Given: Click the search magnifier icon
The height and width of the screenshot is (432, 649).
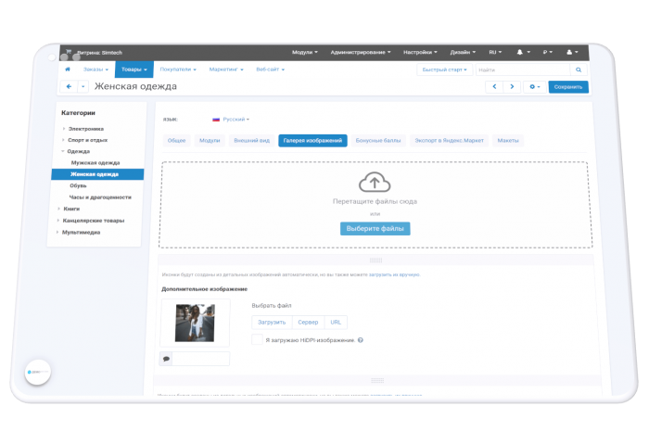Looking at the screenshot, I should (579, 70).
